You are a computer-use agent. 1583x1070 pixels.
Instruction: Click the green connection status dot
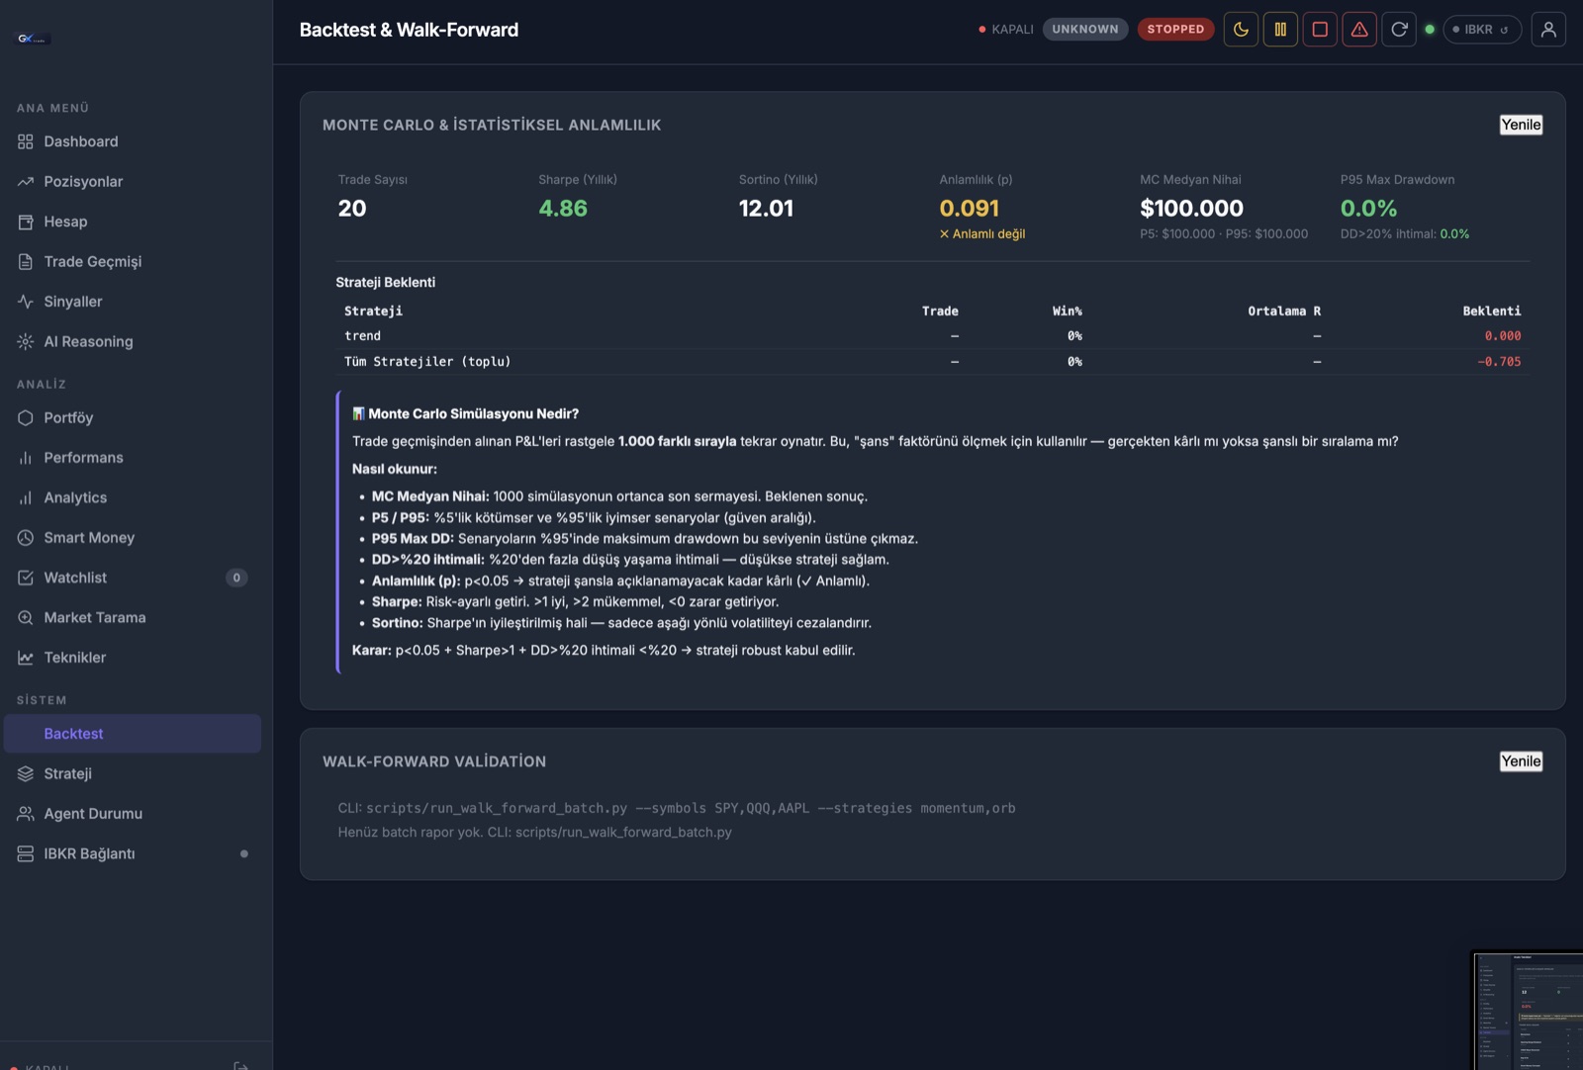click(x=1430, y=30)
